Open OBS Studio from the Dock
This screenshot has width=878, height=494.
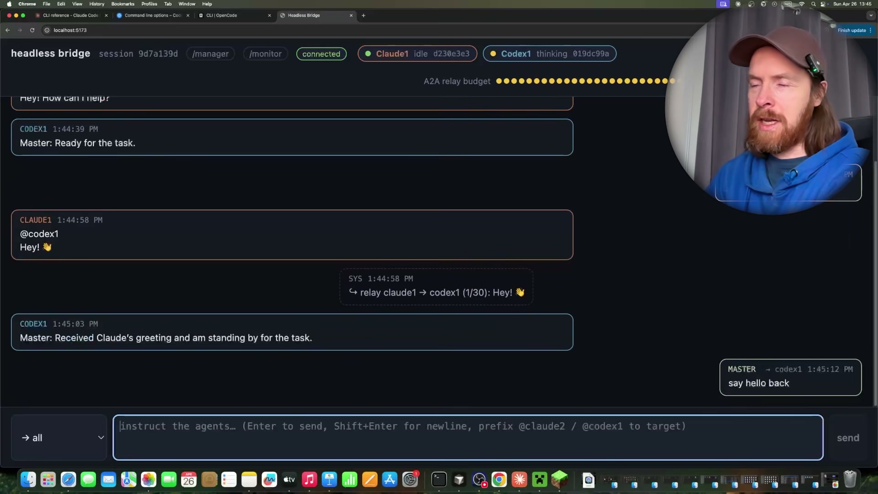tap(479, 480)
